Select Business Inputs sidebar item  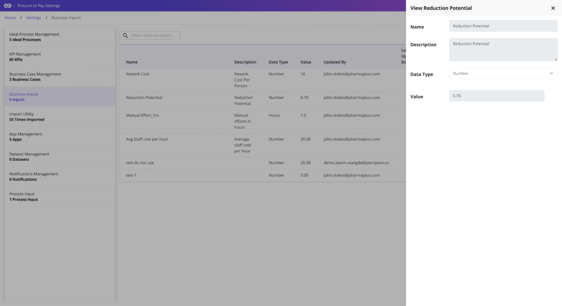(x=59, y=97)
